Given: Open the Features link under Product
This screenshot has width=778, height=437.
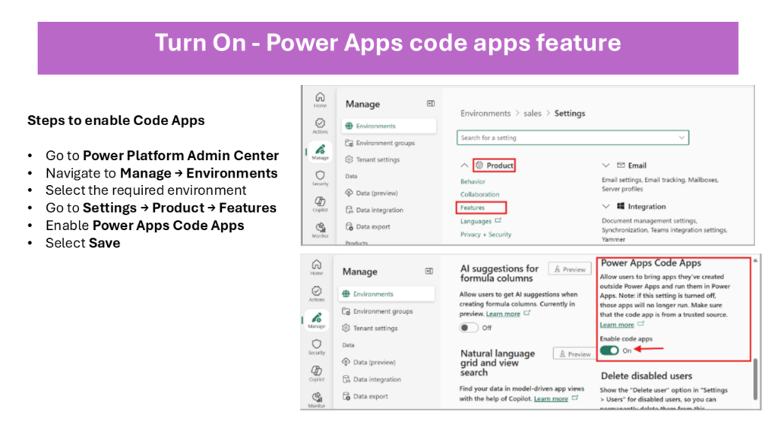Looking at the screenshot, I should point(473,207).
